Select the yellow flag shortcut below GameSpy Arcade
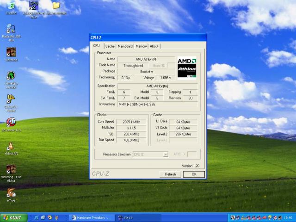This screenshot has height=222, width=296. (x=11, y=103)
